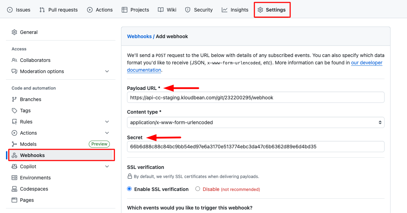Expand the Rules section
Viewport: 407px width, 213px height.
pos(107,122)
